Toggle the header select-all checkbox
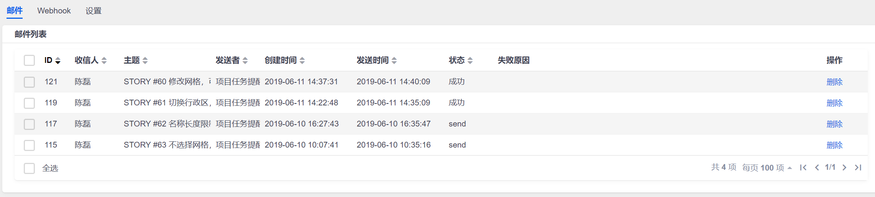The image size is (875, 197). click(30, 60)
